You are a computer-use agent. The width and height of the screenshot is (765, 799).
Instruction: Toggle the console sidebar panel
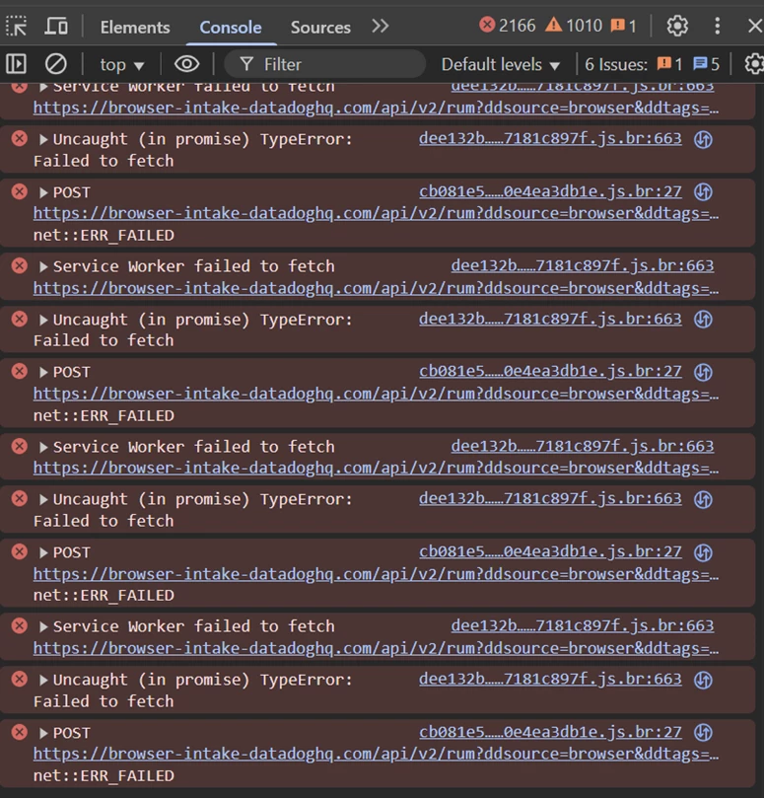pos(17,64)
